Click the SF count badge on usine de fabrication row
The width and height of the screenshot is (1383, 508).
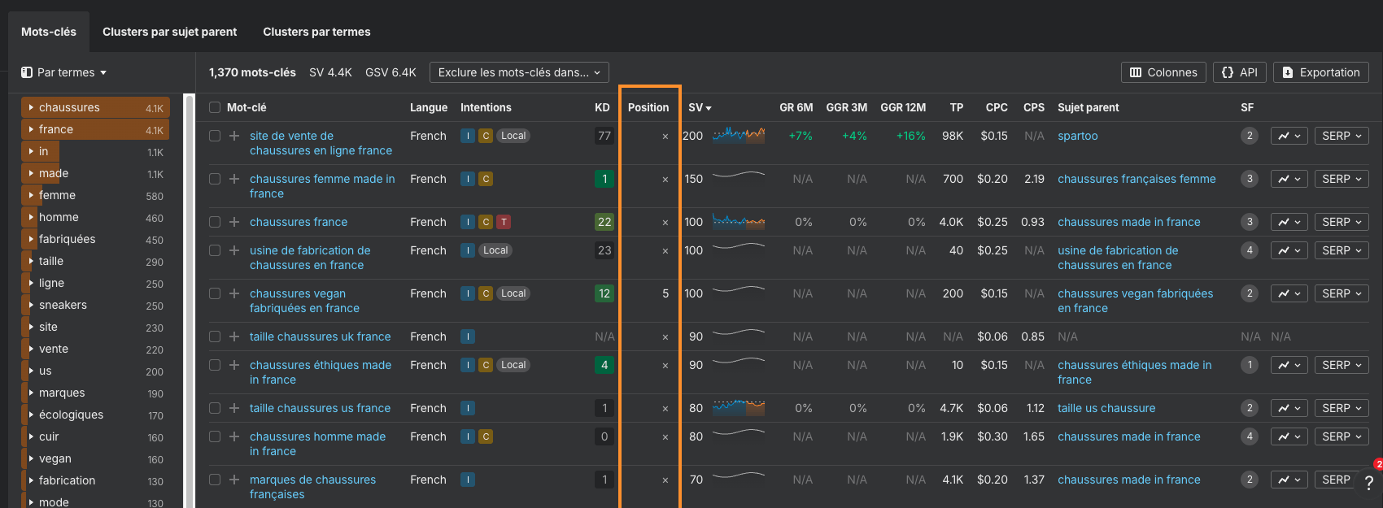click(x=1250, y=250)
